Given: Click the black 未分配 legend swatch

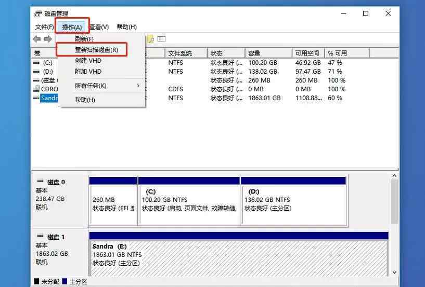Looking at the screenshot, I should [36, 281].
